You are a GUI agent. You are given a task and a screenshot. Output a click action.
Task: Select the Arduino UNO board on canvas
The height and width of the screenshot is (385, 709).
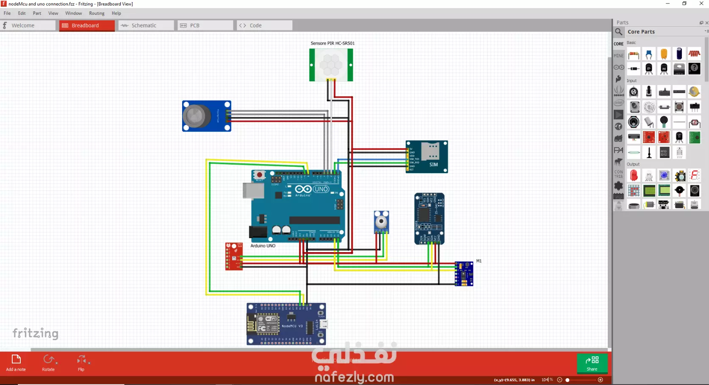(x=294, y=206)
